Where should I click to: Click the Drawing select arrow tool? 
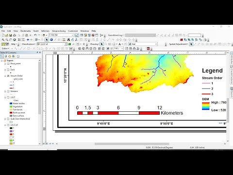(x=101, y=44)
